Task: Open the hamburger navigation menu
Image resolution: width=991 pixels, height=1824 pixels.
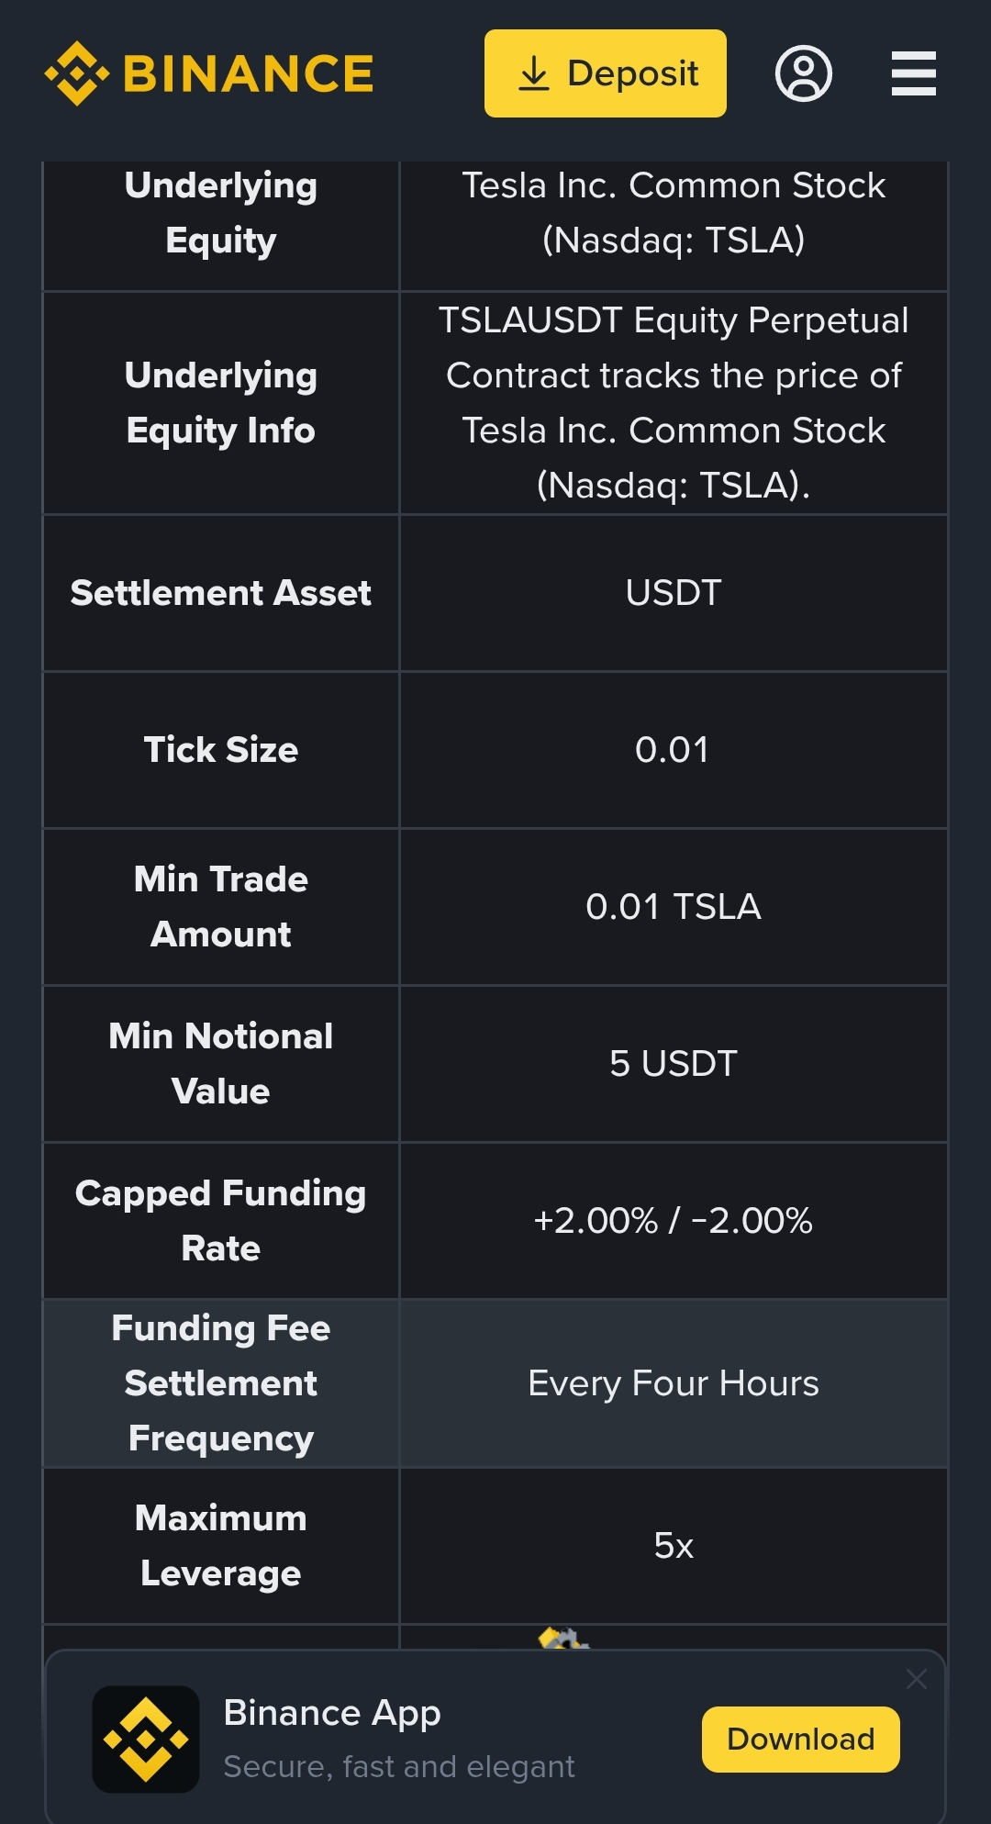Action: (913, 73)
